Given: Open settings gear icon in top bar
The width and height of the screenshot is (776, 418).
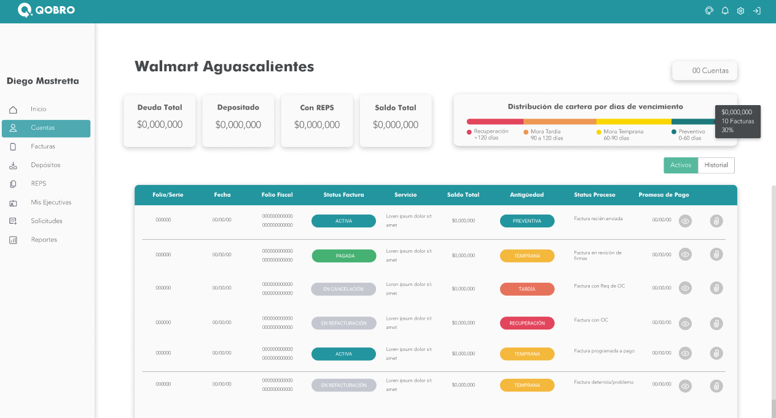Looking at the screenshot, I should tap(740, 10).
